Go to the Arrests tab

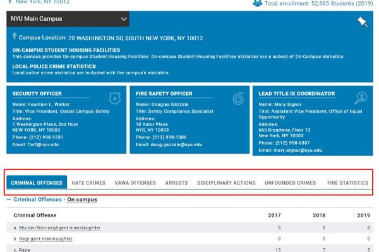tap(177, 183)
